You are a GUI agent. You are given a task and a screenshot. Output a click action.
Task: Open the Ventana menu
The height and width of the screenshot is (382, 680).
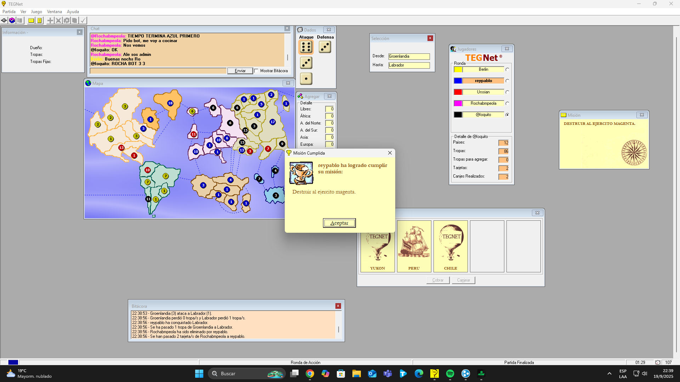point(54,12)
